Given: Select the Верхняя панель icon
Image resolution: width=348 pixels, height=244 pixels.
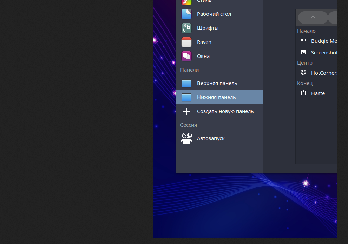Looking at the screenshot, I should click(x=186, y=83).
